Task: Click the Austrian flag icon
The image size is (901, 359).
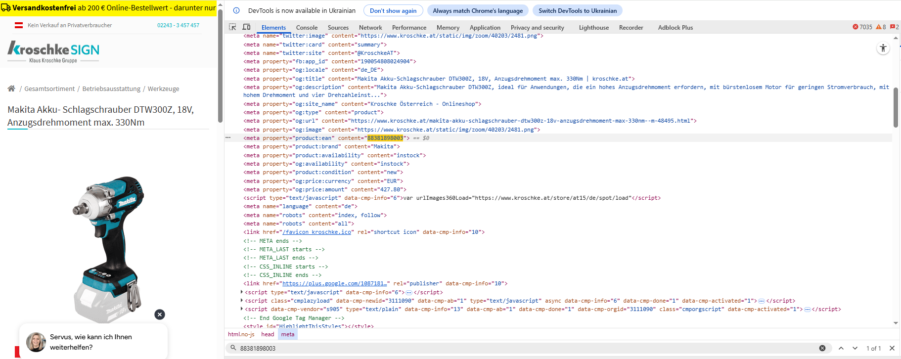Action: [19, 25]
